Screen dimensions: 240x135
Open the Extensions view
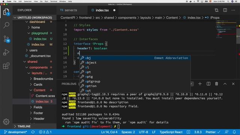pos(6,66)
